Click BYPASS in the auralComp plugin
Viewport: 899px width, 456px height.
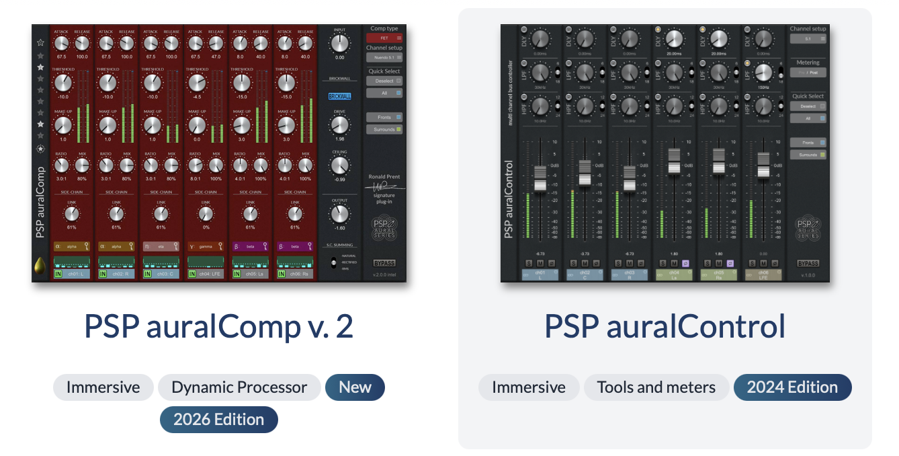[384, 263]
